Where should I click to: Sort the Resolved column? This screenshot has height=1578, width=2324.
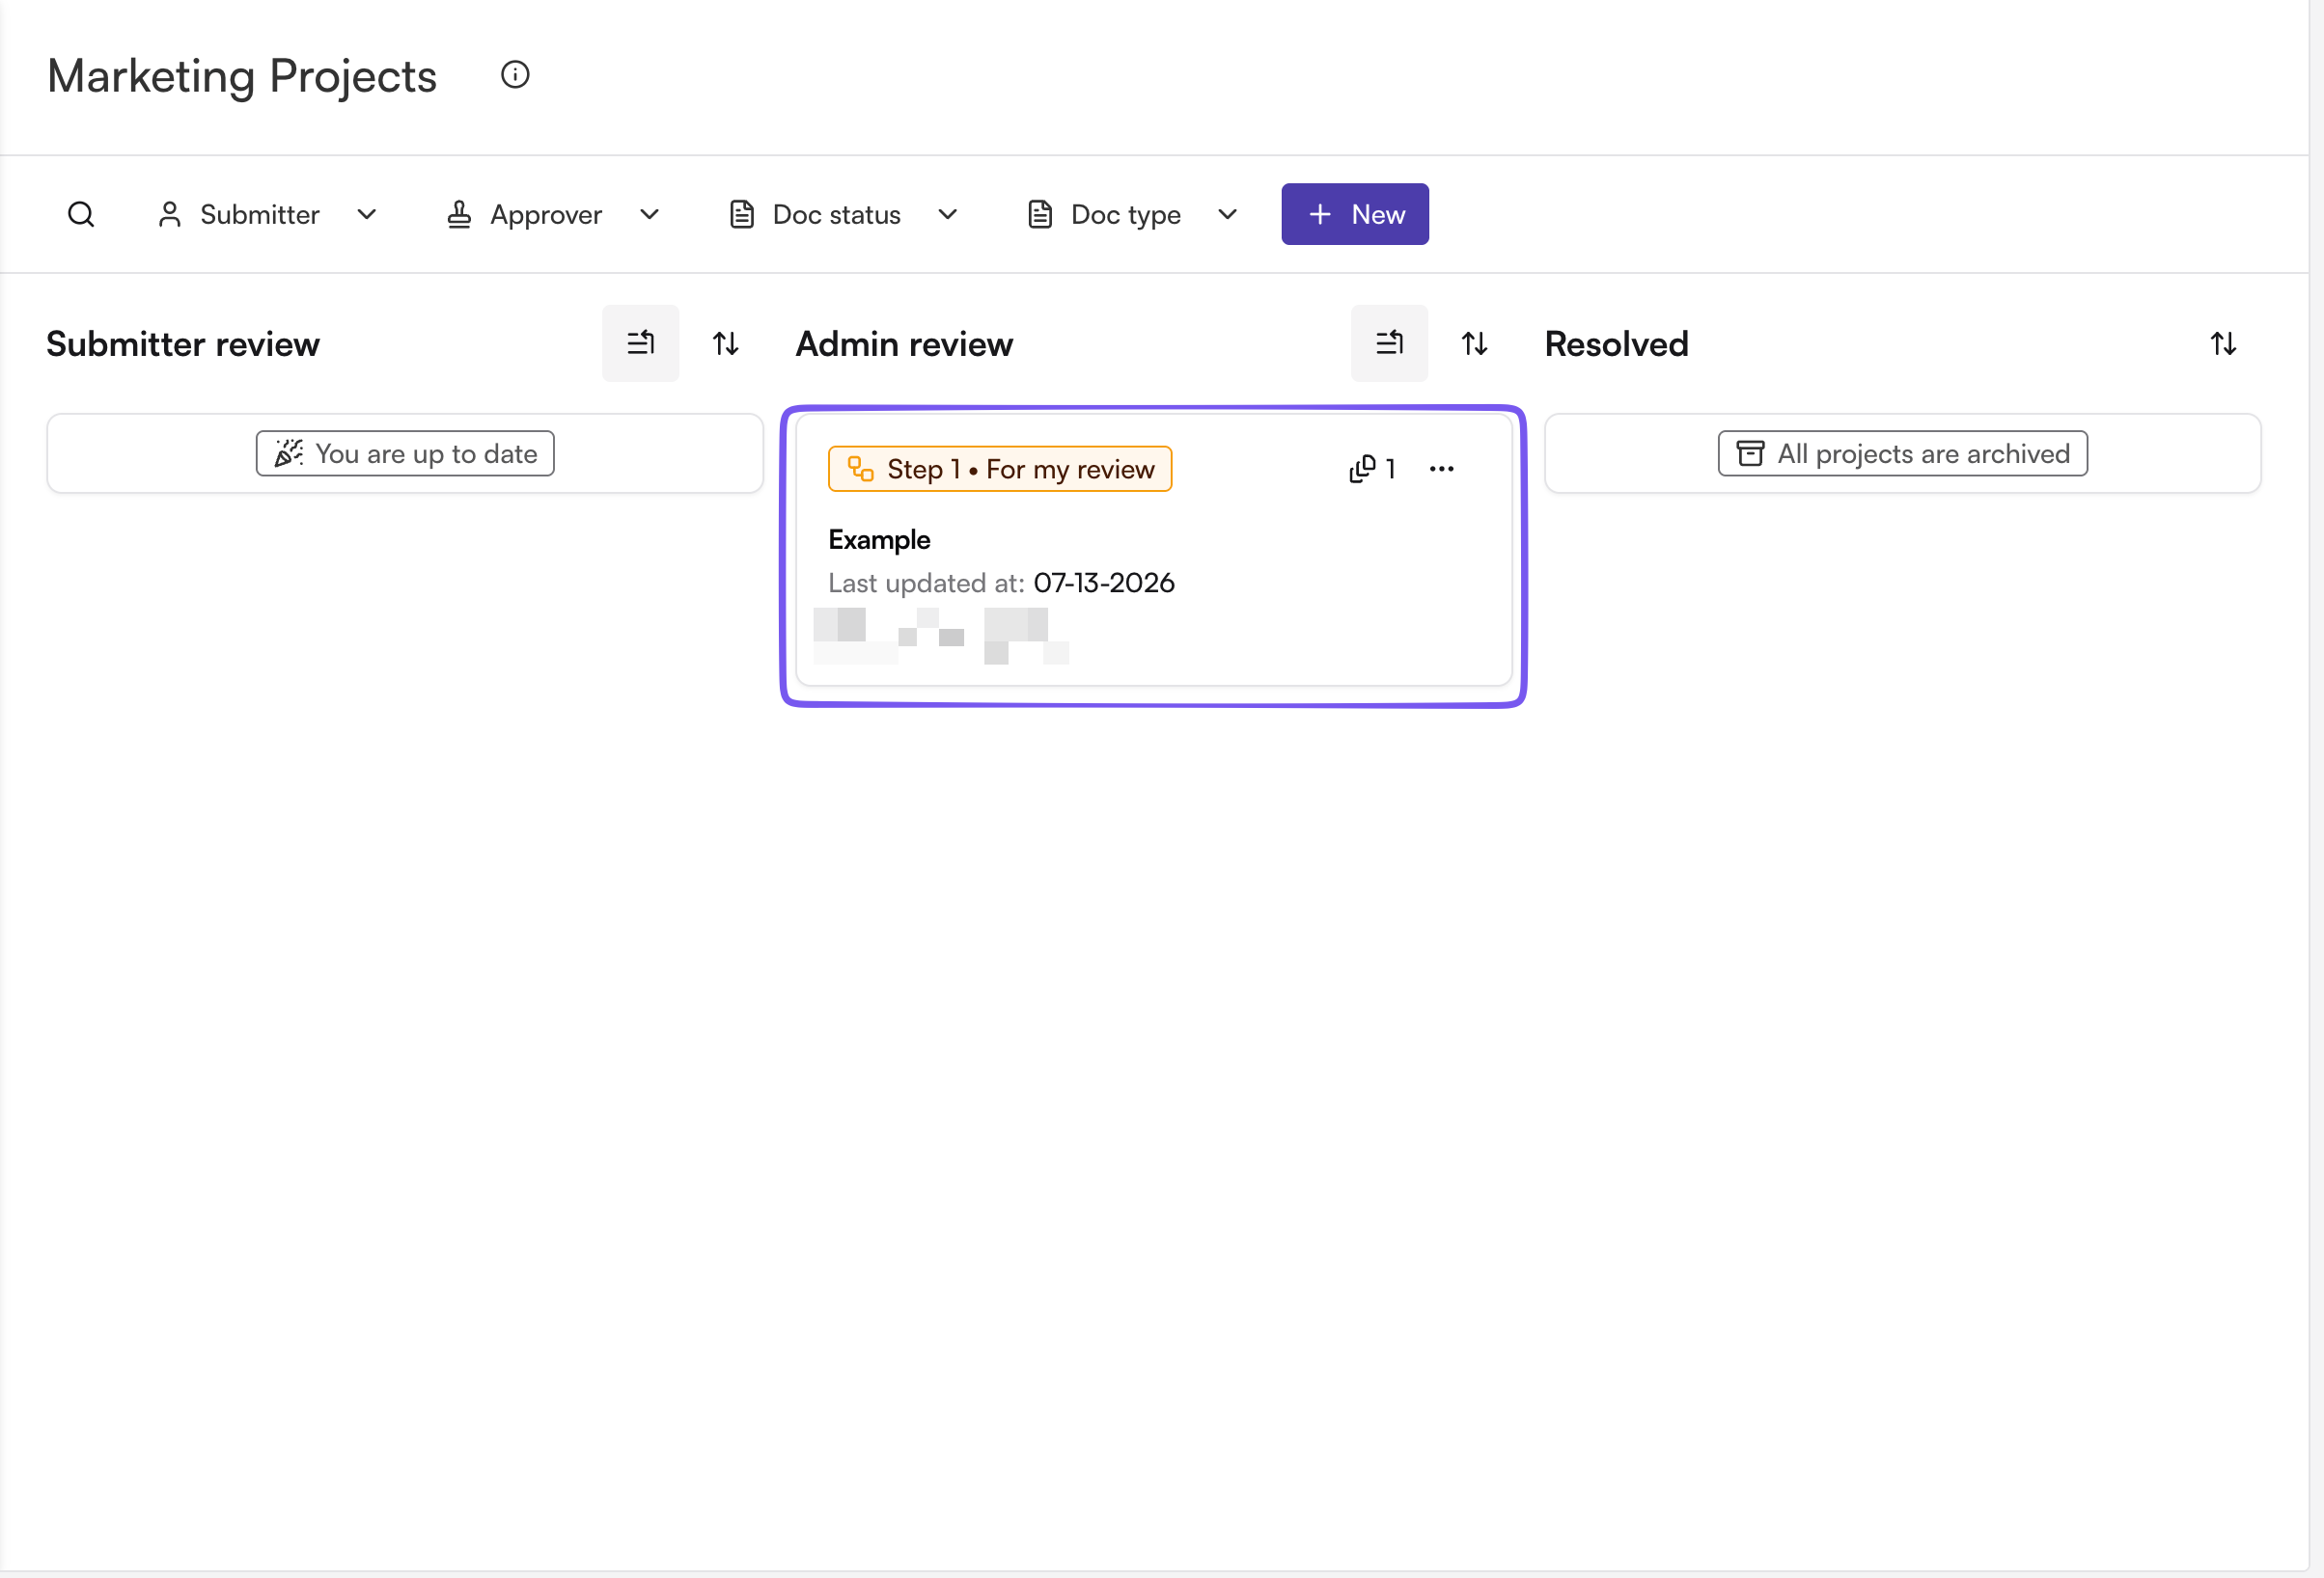(2222, 343)
